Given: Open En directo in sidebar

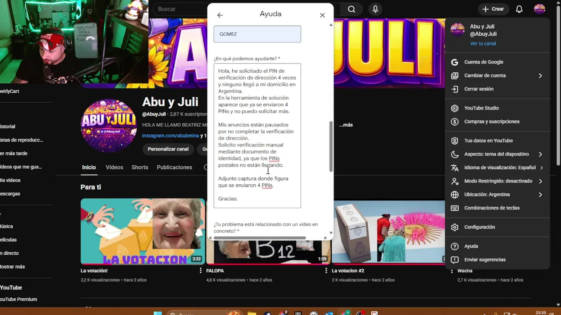Looking at the screenshot, I should (x=10, y=253).
